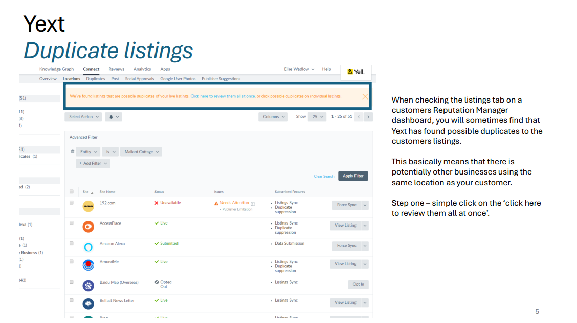Check the AccessPlace row checkbox
The height and width of the screenshot is (323, 577).
pos(72,223)
